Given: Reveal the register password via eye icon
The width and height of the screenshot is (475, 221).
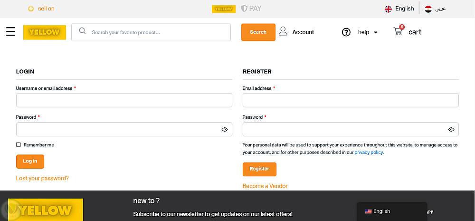Looking at the screenshot, I should [x=451, y=129].
